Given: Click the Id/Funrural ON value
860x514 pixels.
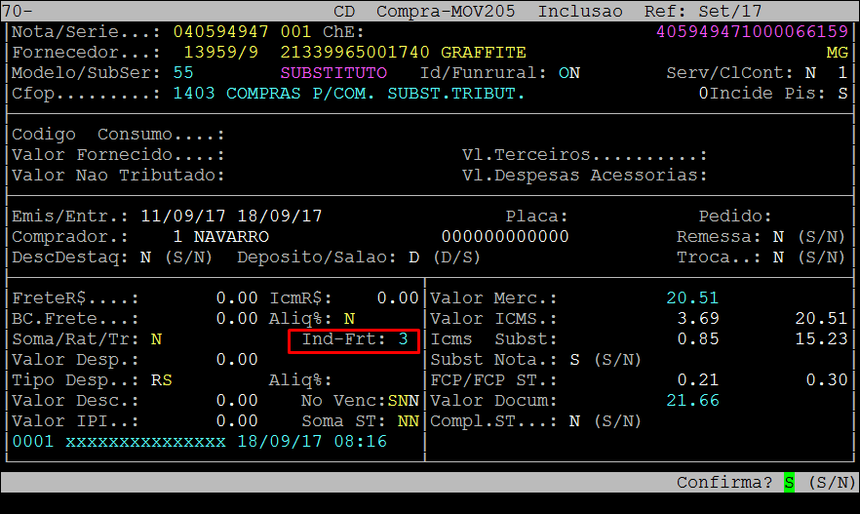Looking at the screenshot, I should pyautogui.click(x=568, y=73).
